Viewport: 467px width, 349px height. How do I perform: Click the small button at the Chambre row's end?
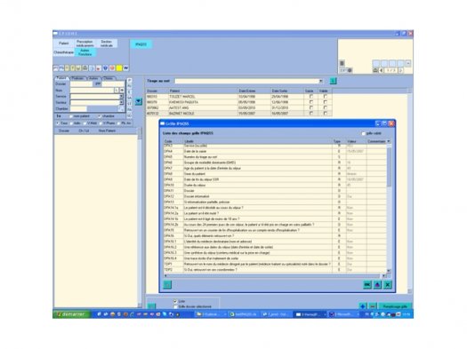(121, 109)
